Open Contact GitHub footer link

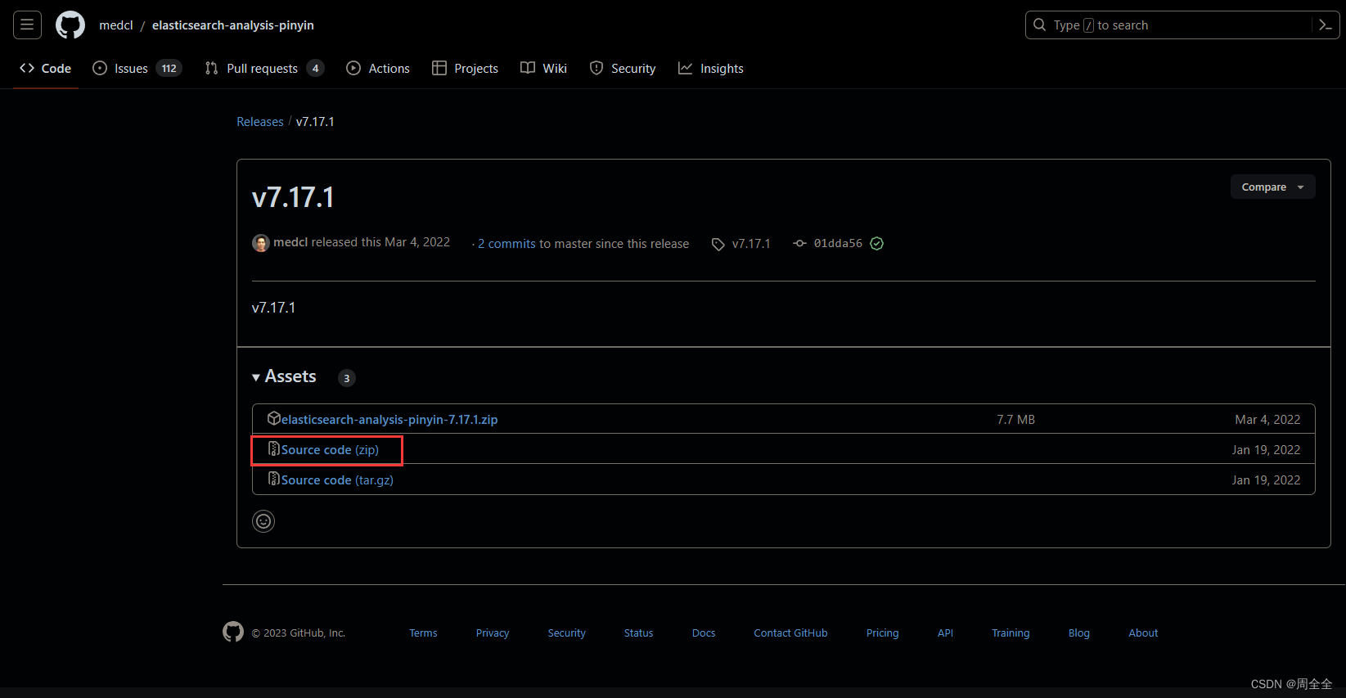tap(790, 633)
